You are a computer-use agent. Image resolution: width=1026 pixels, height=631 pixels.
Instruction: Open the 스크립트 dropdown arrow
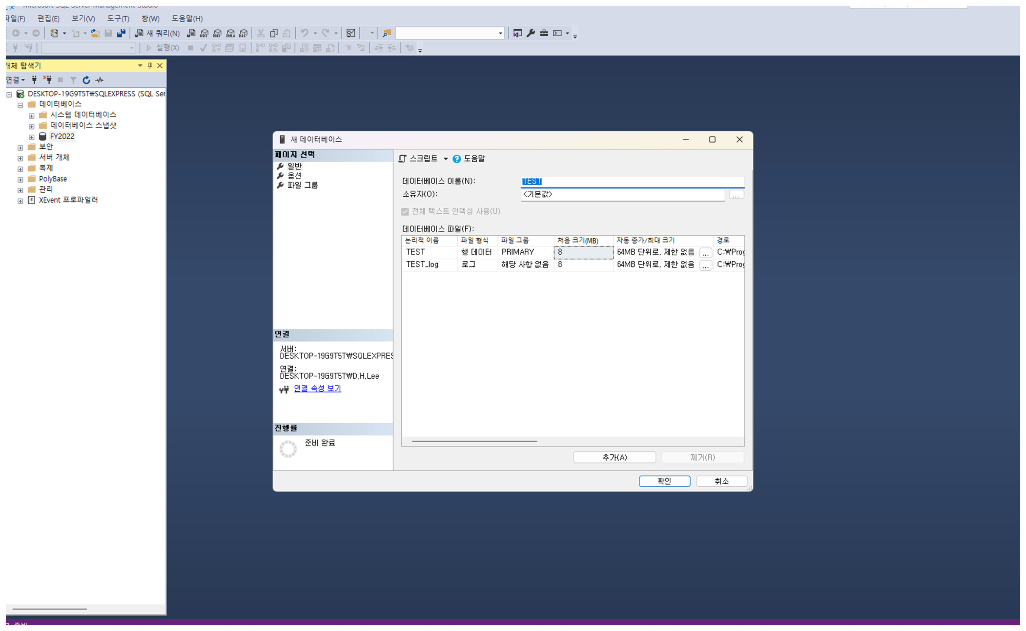(x=446, y=159)
